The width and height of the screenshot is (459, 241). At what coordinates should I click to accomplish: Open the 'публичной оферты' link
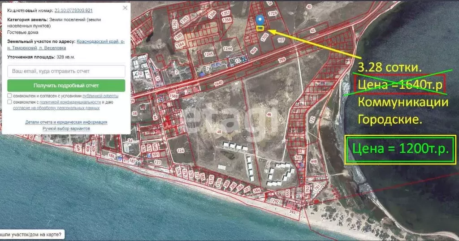coord(100,96)
